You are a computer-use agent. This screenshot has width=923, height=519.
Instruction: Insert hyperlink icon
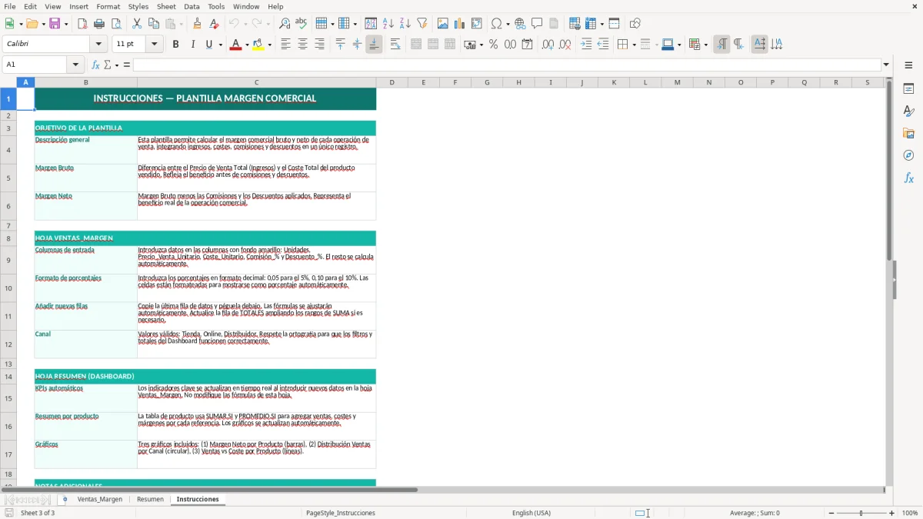[520, 24]
